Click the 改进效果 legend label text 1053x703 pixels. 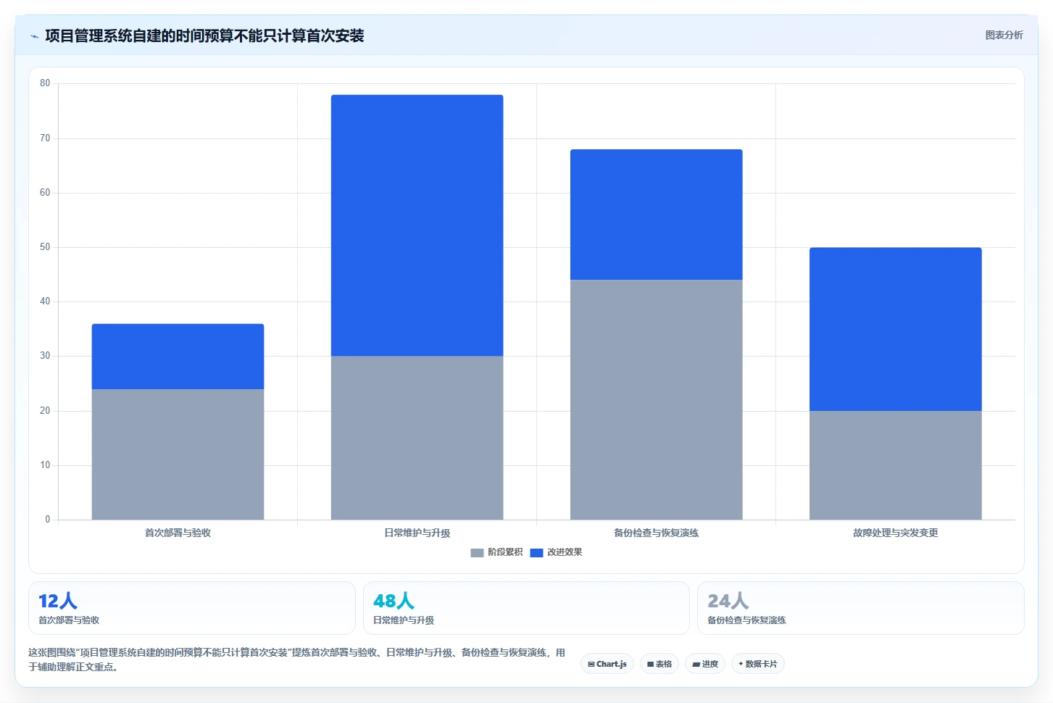point(565,552)
